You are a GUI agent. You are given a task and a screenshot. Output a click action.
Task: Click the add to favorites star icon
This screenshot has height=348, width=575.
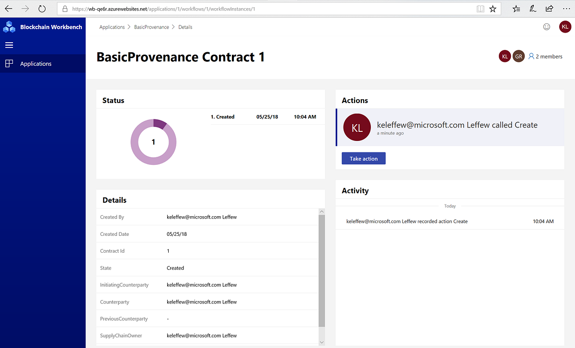point(493,8)
